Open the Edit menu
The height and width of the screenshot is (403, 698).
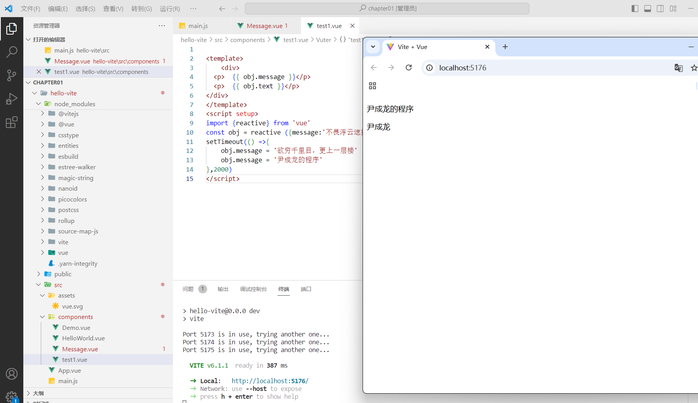[x=58, y=9]
